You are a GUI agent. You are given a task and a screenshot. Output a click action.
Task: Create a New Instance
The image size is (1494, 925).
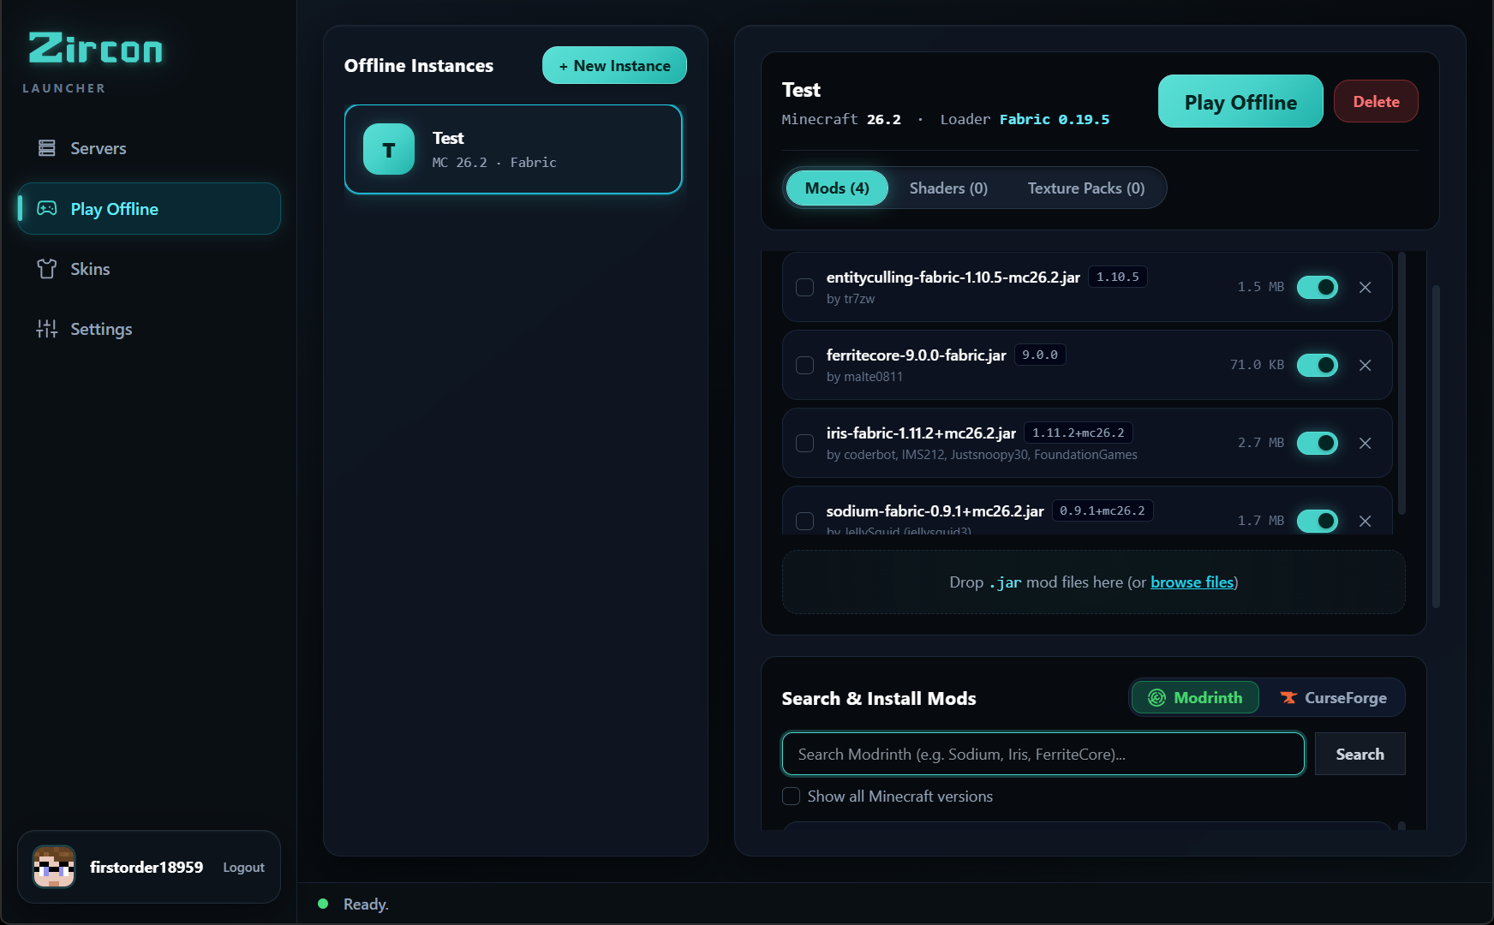[x=614, y=65]
